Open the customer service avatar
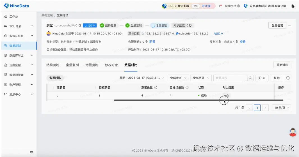 point(293,132)
